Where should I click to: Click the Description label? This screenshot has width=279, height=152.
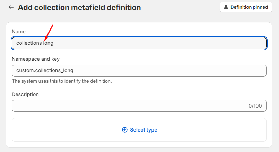[25, 94]
